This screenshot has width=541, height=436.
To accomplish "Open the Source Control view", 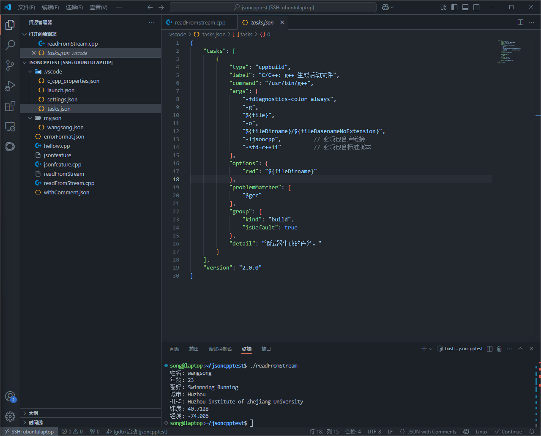I will tap(10, 65).
